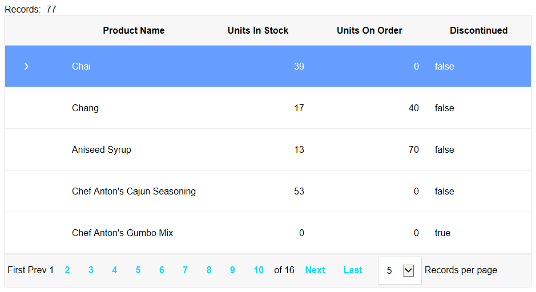Go to page 2

[x=67, y=270]
